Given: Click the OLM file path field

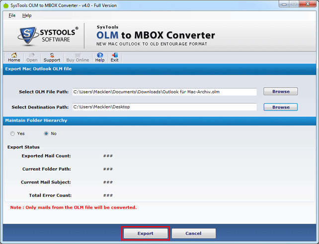Looking at the screenshot, I should tap(164, 92).
